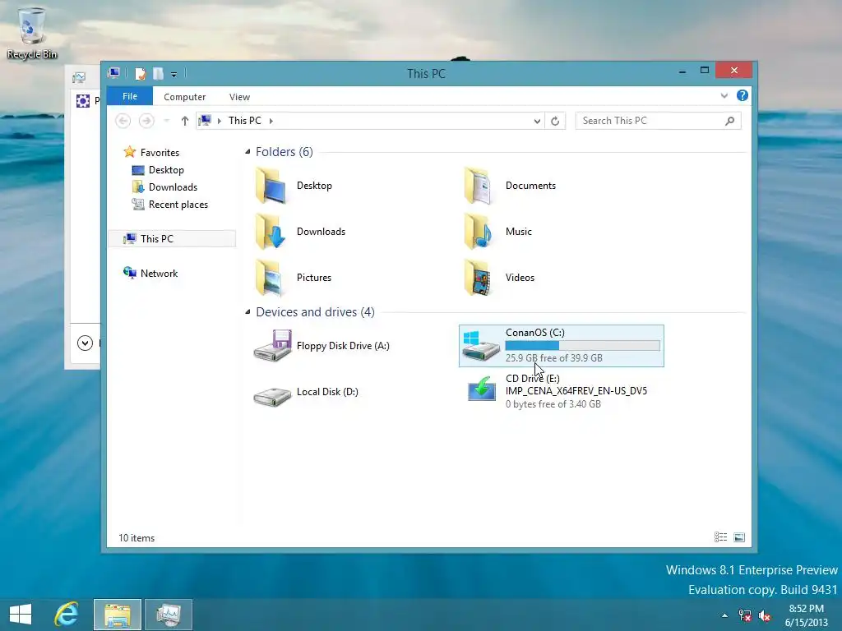The width and height of the screenshot is (842, 631).
Task: Click the gear icon in the background window
Action: [83, 101]
